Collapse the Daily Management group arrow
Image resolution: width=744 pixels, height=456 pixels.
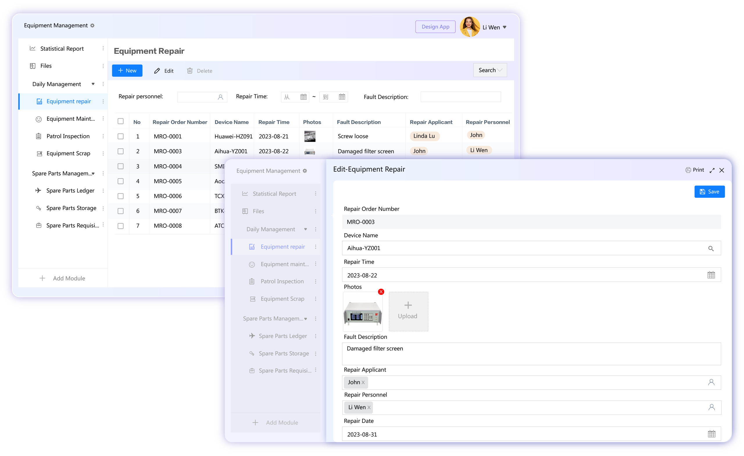[x=93, y=84]
